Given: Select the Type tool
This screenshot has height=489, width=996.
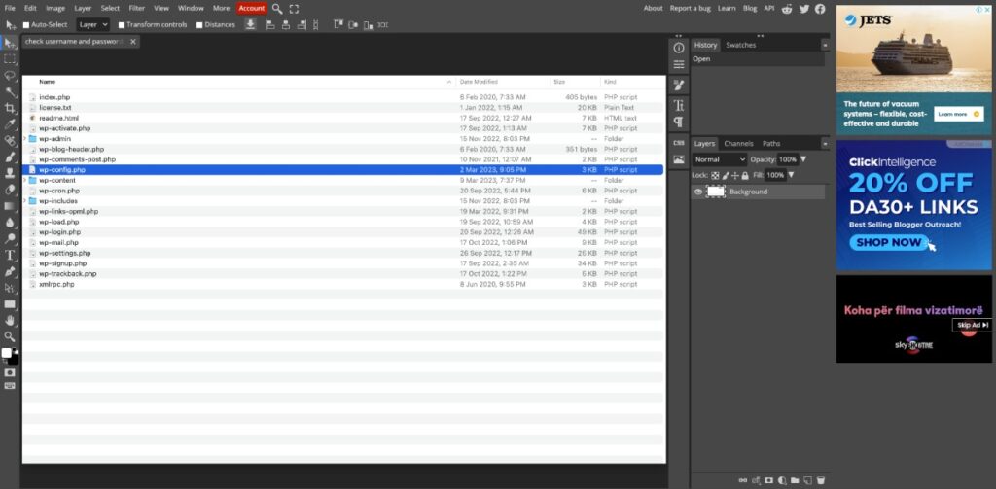Looking at the screenshot, I should (x=10, y=256).
